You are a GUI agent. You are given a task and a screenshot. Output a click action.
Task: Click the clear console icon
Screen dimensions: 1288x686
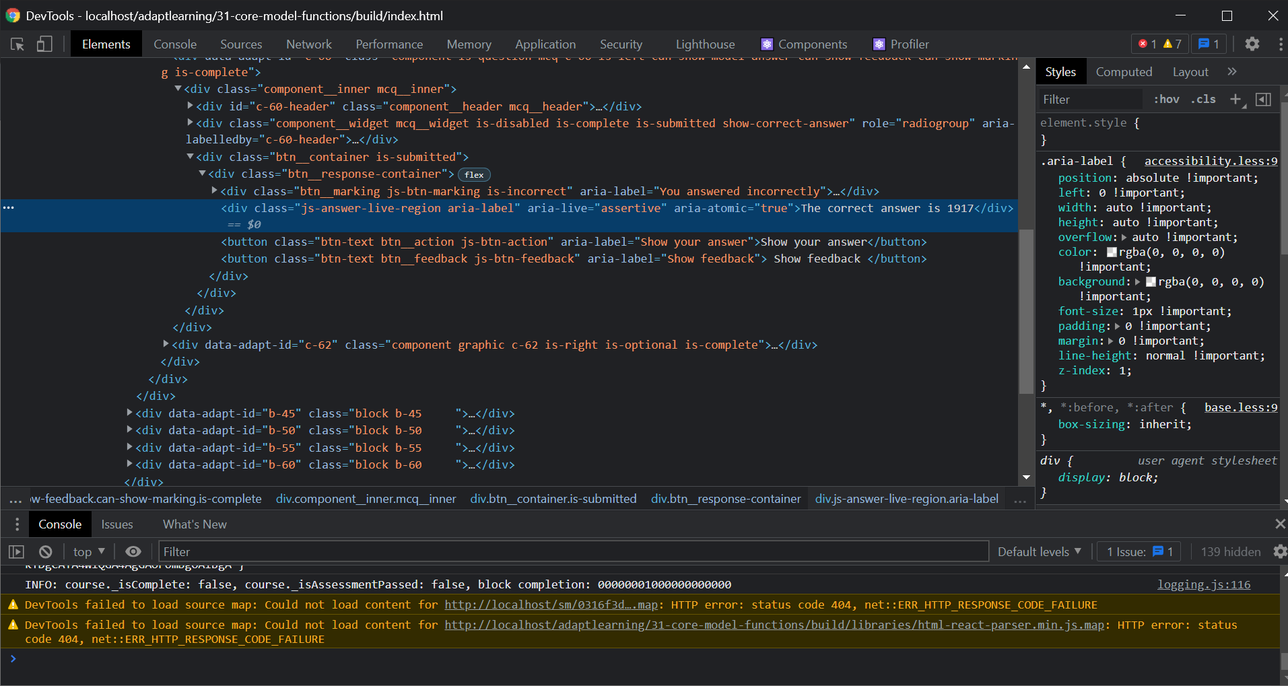(x=46, y=552)
